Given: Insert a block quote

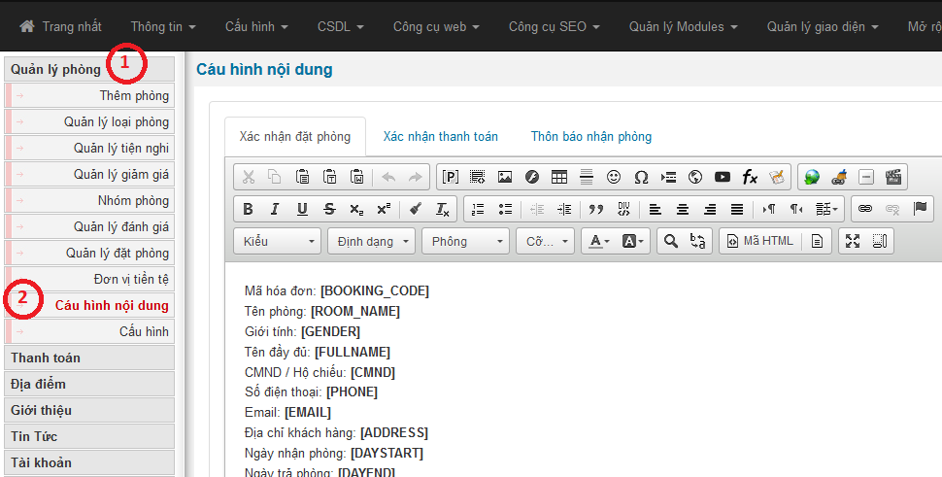Looking at the screenshot, I should (596, 209).
